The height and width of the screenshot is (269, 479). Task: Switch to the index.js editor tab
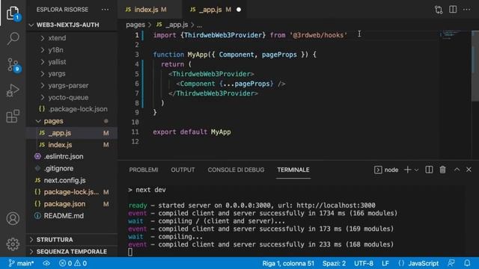(x=149, y=10)
